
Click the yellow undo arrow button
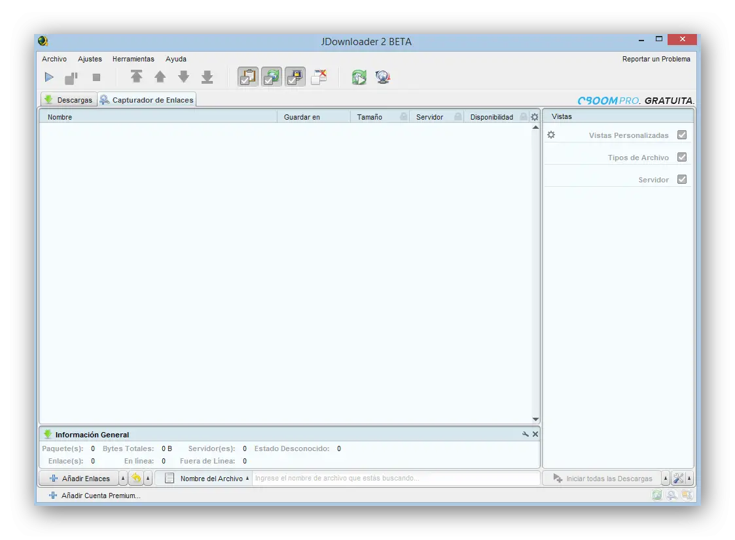136,478
